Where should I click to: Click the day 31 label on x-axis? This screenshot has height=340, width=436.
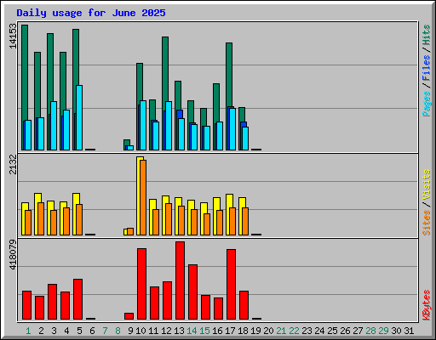click(409, 331)
